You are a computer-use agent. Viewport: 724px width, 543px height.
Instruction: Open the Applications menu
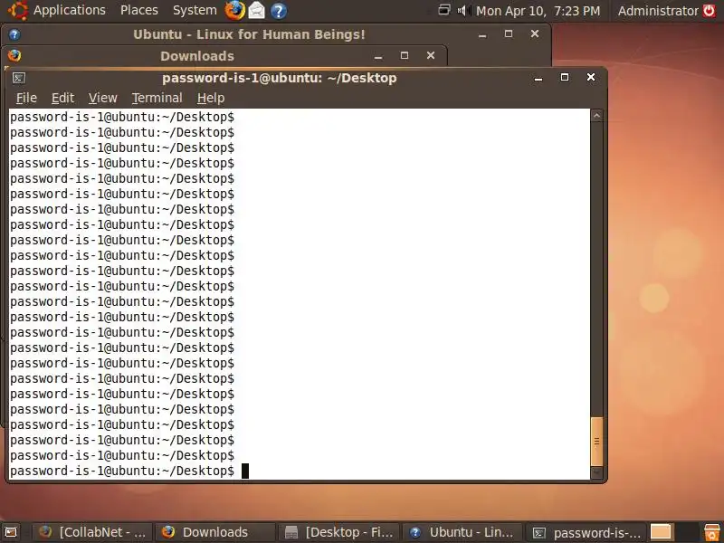[x=70, y=10]
